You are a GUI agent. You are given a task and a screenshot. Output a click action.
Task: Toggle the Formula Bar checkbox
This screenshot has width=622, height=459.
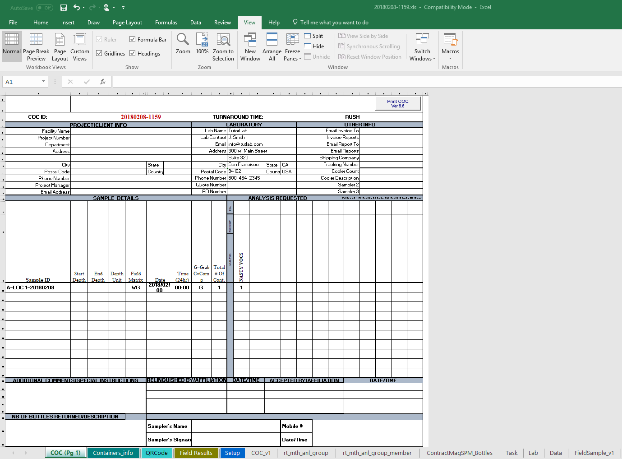(133, 39)
